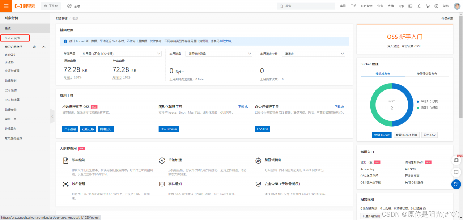This screenshot has width=463, height=220.
Task: Open the shopping cart icon
Action: 428,6
